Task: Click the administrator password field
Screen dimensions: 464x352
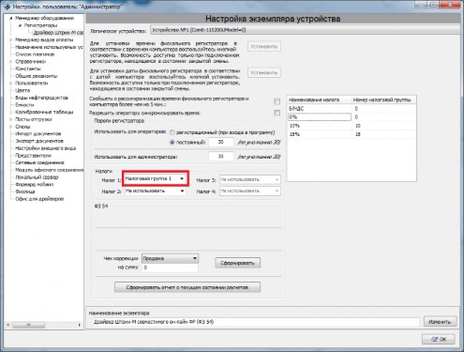Action: pos(221,156)
